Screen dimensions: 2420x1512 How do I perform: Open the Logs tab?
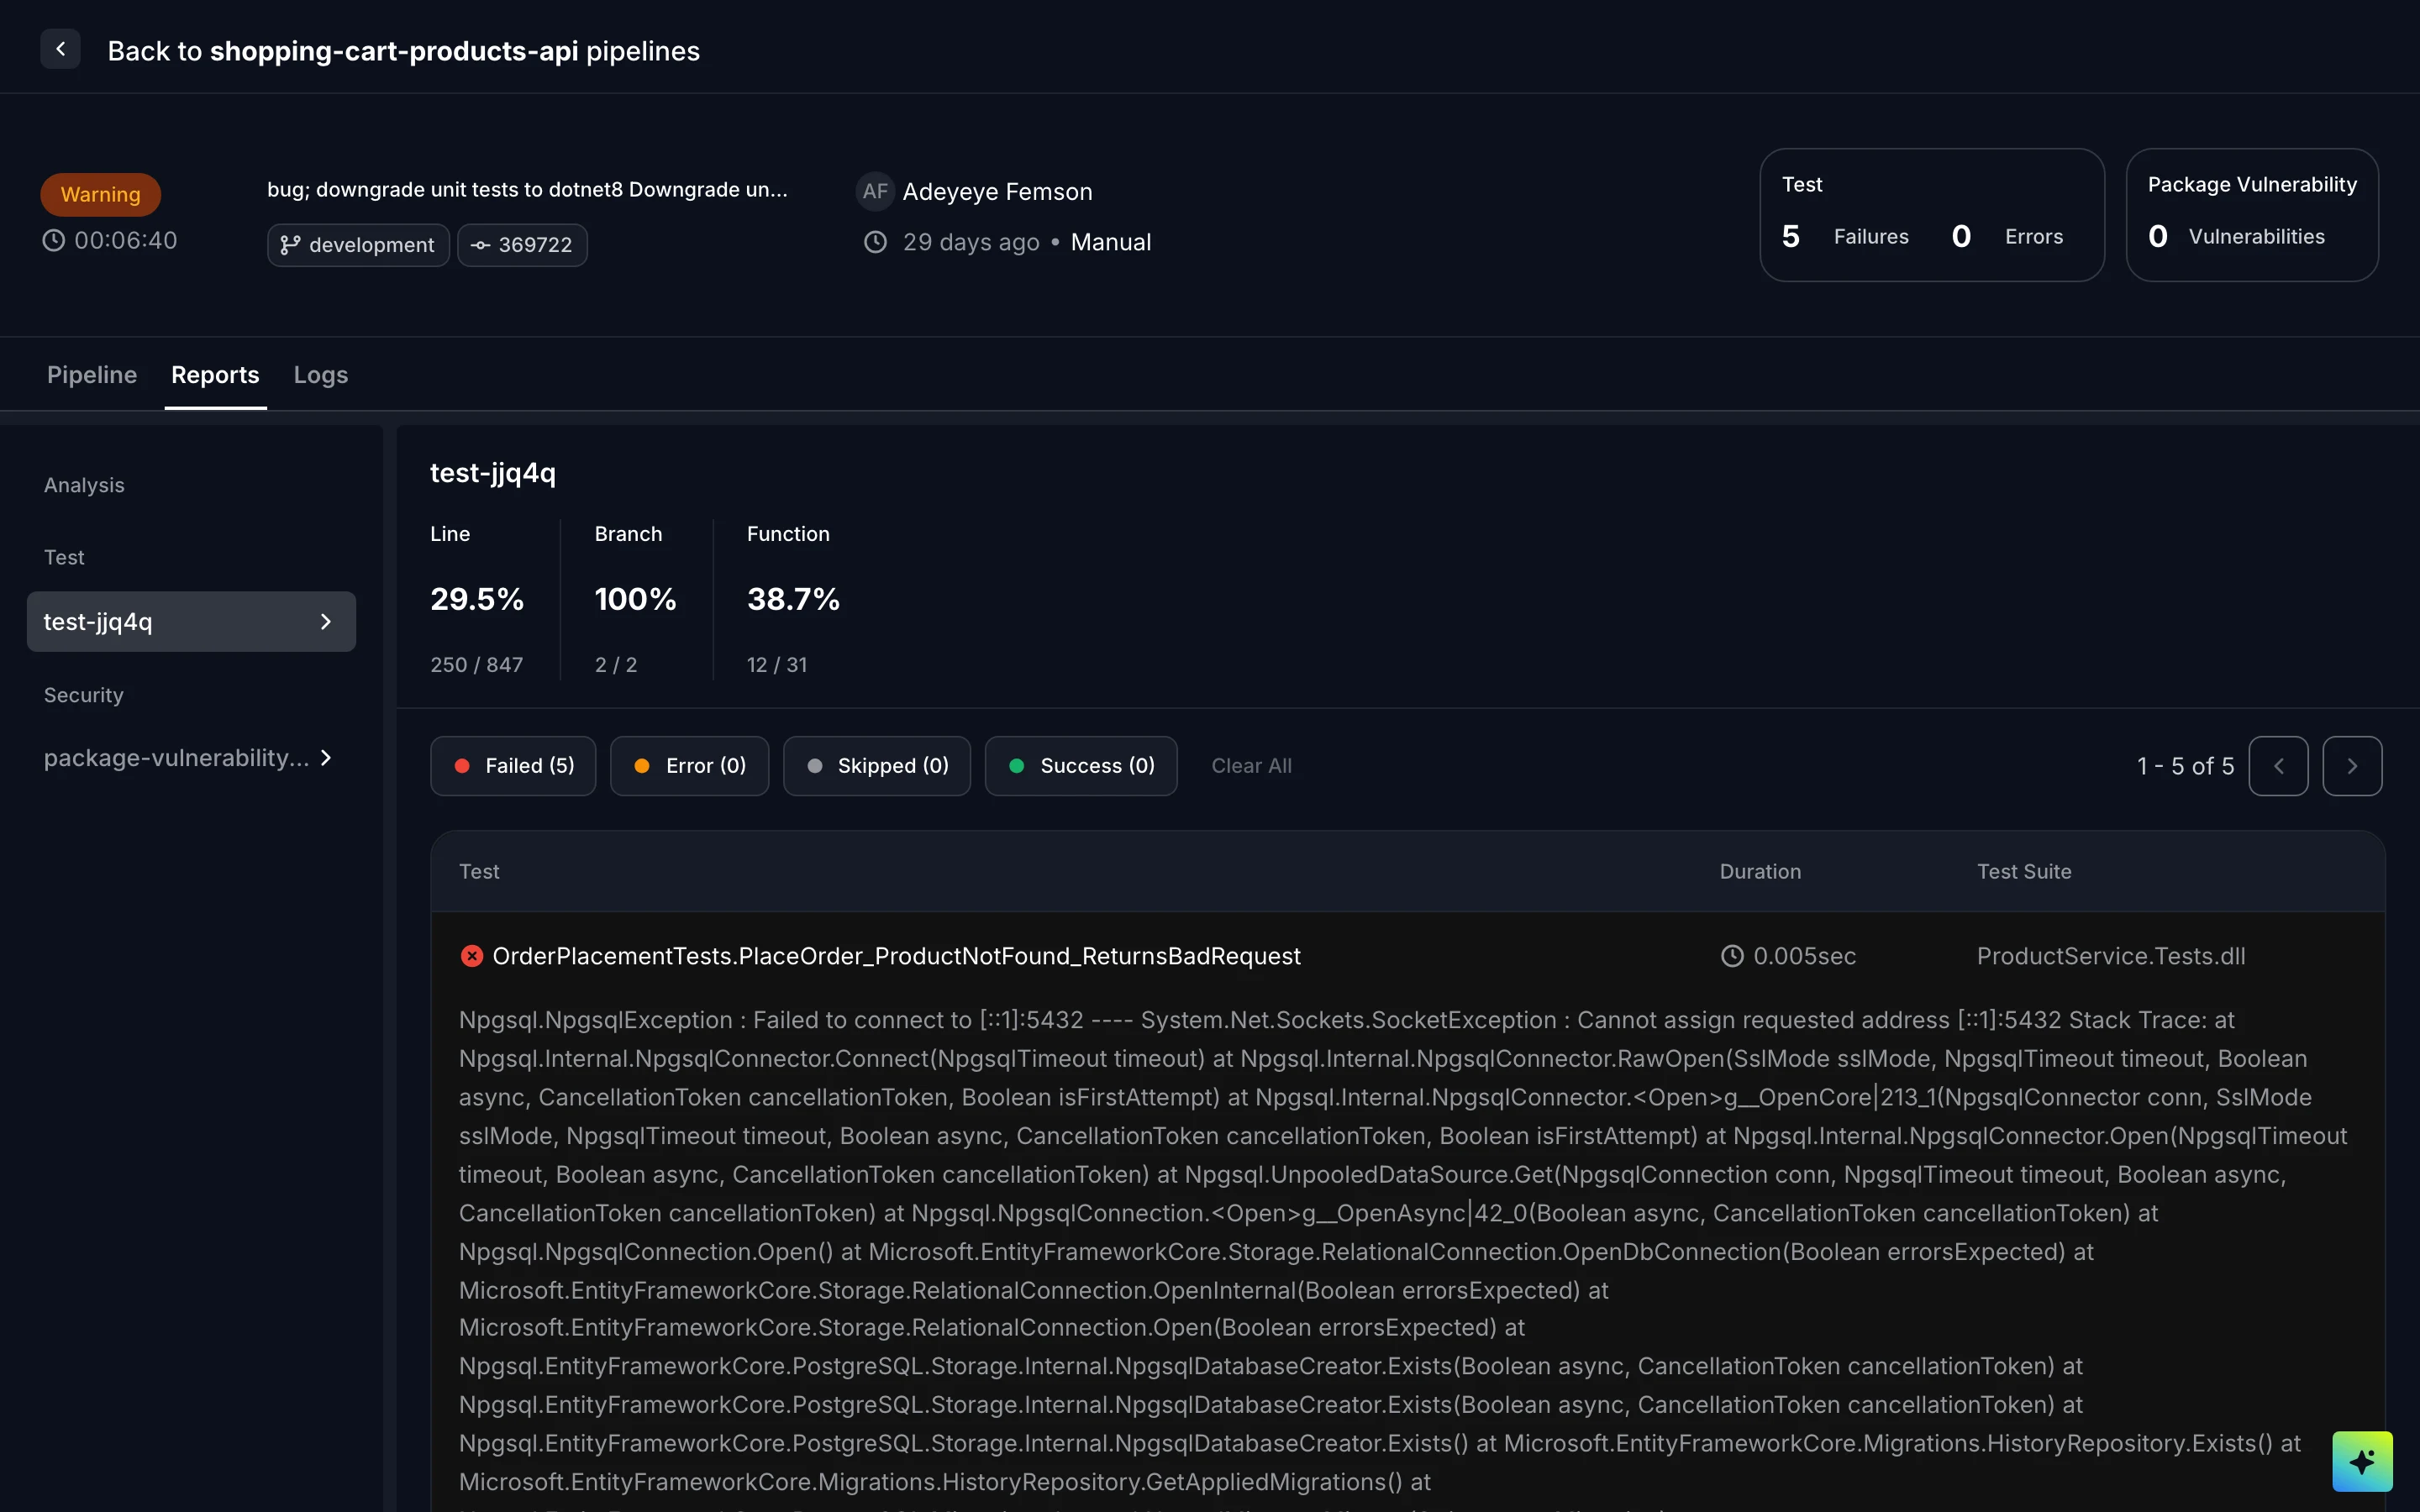click(x=321, y=375)
